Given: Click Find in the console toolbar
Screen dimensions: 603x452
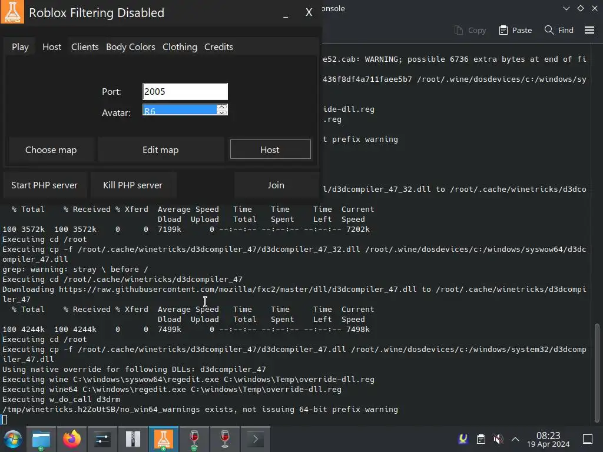Looking at the screenshot, I should point(559,30).
